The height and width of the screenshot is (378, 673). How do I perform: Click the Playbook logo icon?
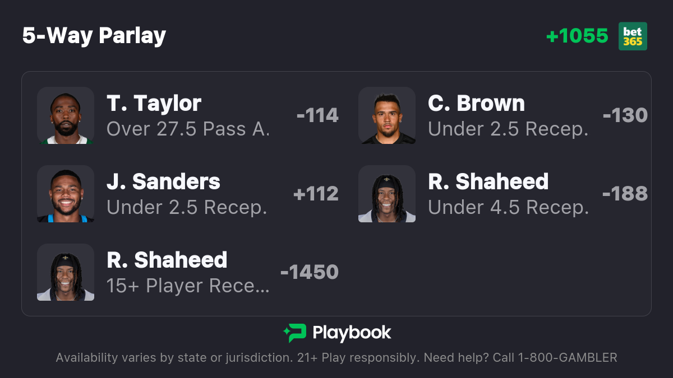[294, 333]
